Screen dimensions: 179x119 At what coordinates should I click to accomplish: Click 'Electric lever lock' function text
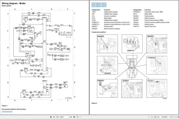coord(150,27)
